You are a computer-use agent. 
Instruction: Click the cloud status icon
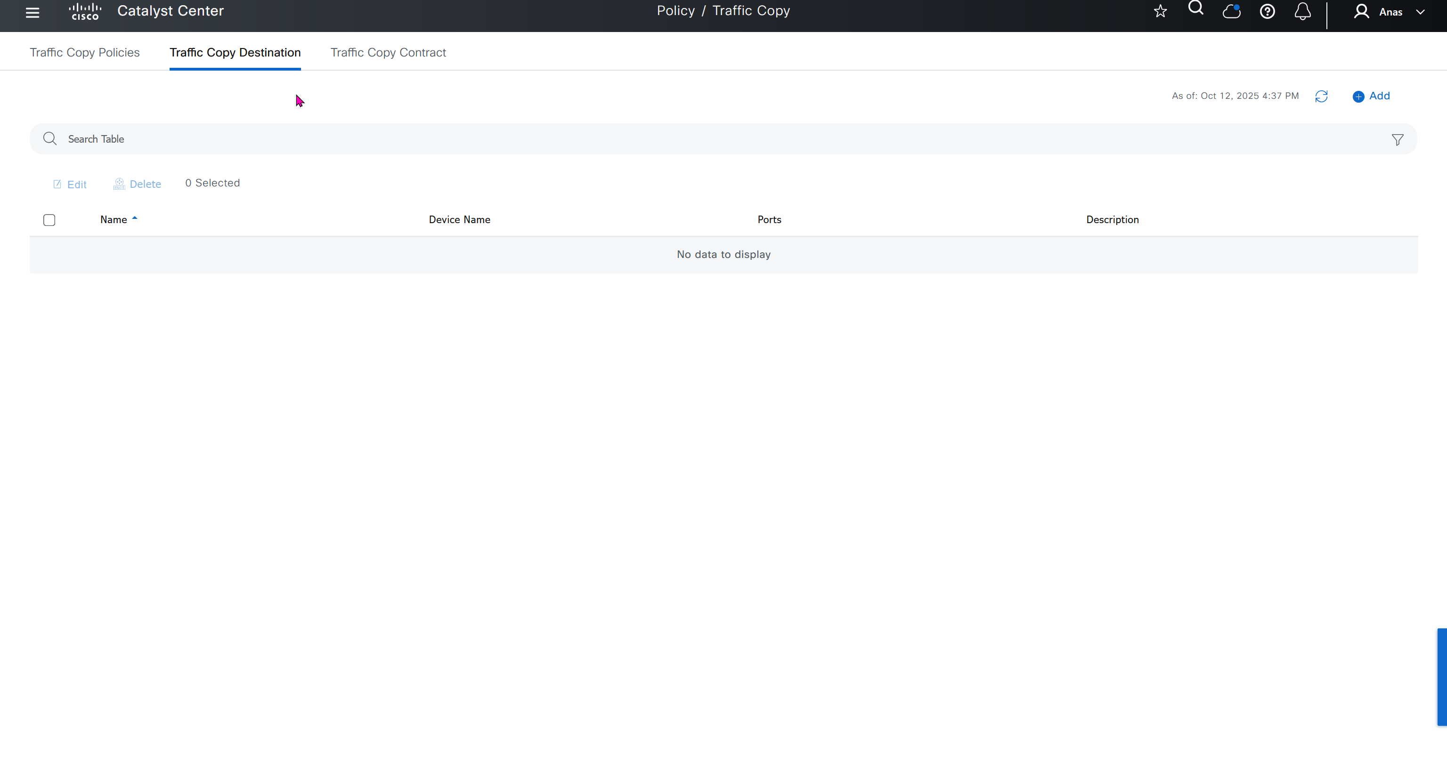pyautogui.click(x=1231, y=11)
